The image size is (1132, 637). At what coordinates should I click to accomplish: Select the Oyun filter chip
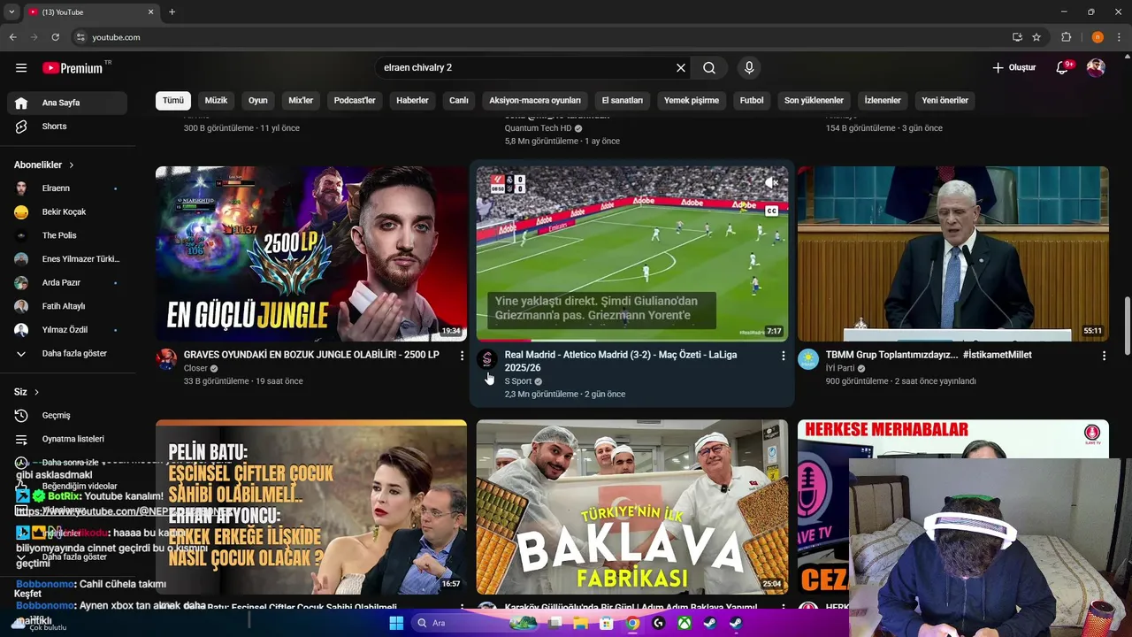pos(258,101)
